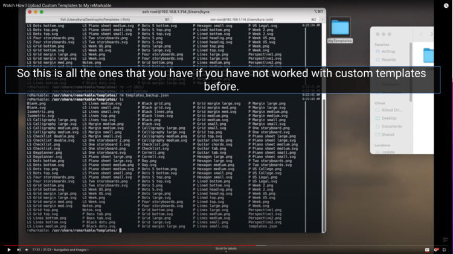Skip to the next video
This screenshot has width=453, height=254.
(x=19, y=250)
